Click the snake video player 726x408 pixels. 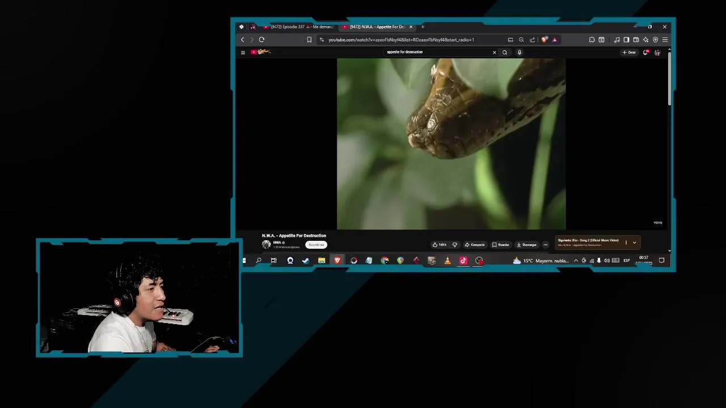click(x=451, y=144)
